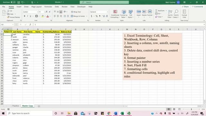The width and height of the screenshot is (206, 116).
Task: Toggle the AutoSave switch
Action: 13,2
